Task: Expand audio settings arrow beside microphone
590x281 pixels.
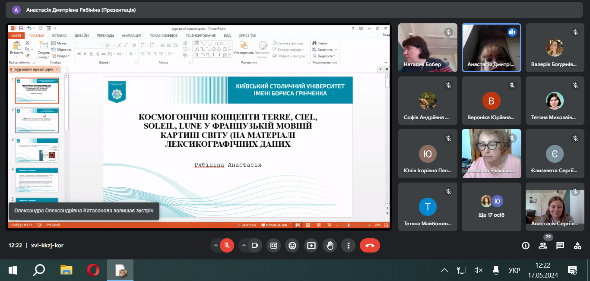Action: [216, 246]
